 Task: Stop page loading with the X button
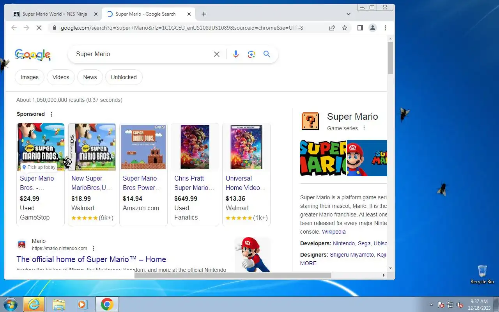coord(38,28)
